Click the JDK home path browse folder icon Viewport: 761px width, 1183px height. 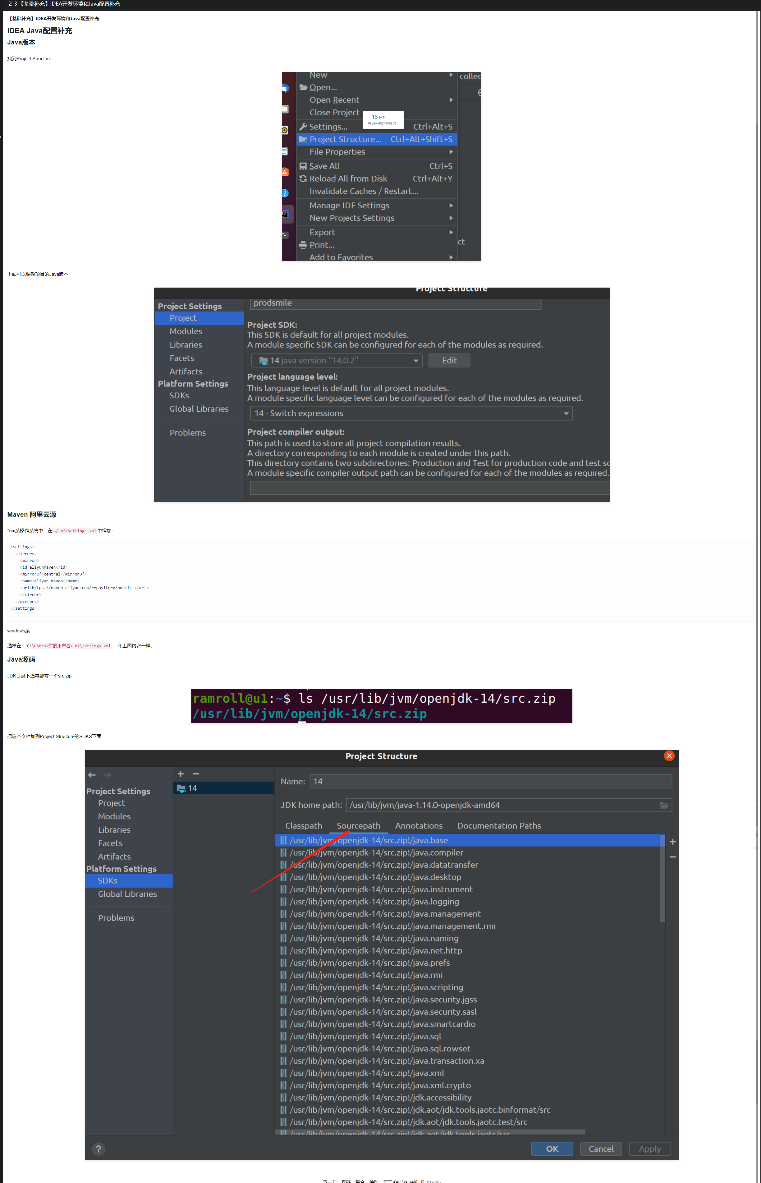pyautogui.click(x=664, y=805)
